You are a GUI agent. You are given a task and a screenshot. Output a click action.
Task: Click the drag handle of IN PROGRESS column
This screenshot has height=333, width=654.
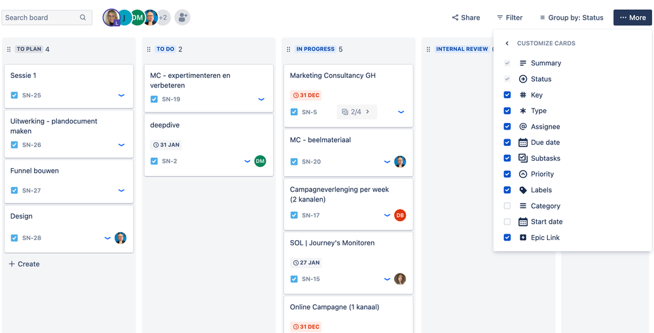289,49
